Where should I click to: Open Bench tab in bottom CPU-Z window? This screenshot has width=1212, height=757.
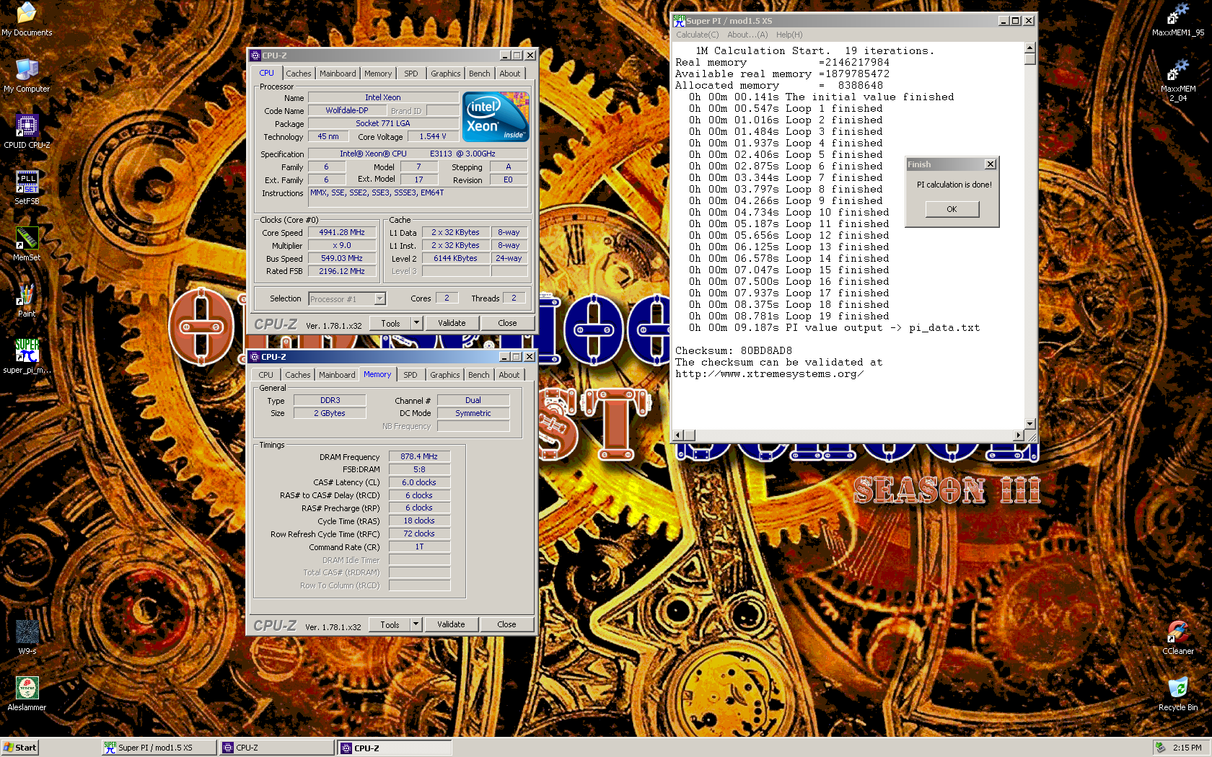tap(479, 375)
